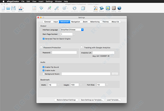
Task: Click the Start Page Number stepper
Action: (74, 34)
